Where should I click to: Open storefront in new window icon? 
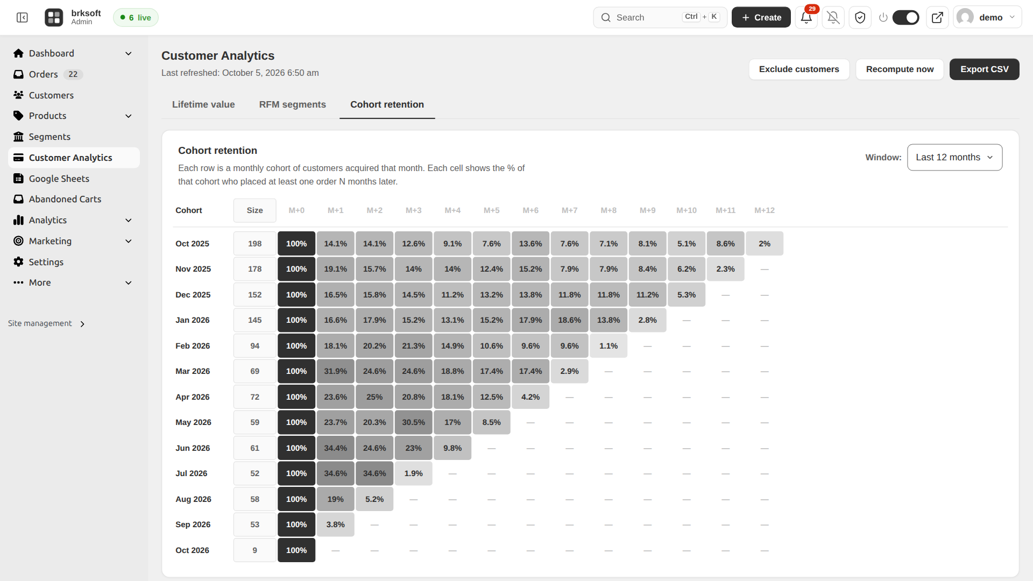(x=937, y=18)
